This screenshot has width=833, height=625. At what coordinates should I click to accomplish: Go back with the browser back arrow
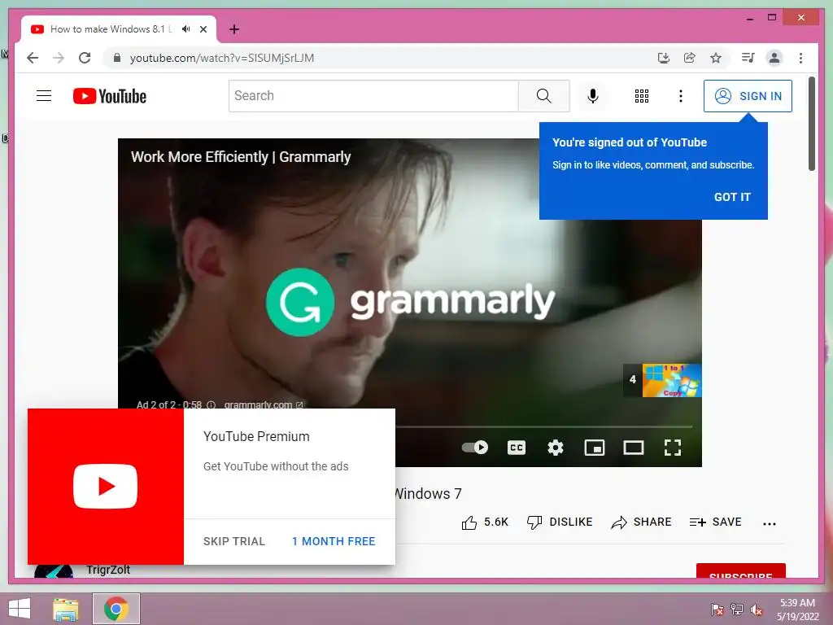point(33,58)
